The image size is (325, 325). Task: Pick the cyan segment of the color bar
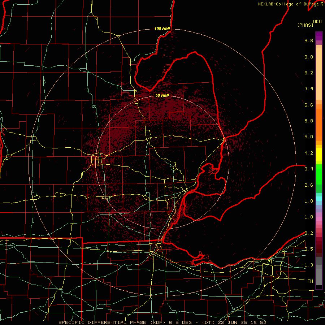click(319, 199)
